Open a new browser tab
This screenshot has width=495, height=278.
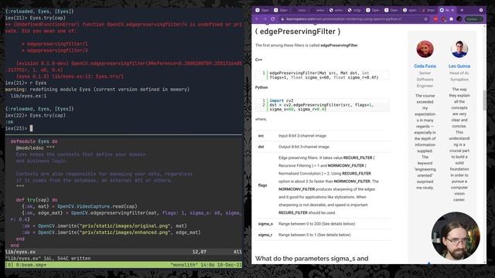(x=462, y=10)
